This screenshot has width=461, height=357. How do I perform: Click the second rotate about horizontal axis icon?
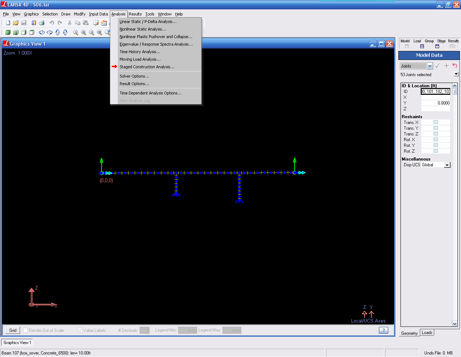click(x=66, y=32)
